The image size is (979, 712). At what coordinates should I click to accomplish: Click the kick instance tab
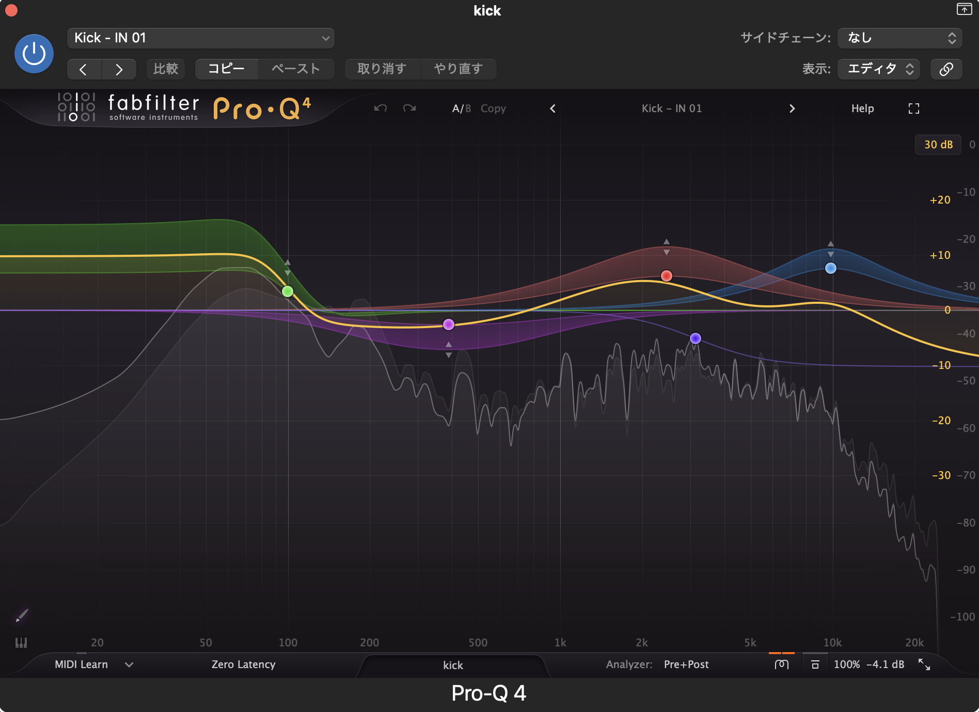coord(453,665)
